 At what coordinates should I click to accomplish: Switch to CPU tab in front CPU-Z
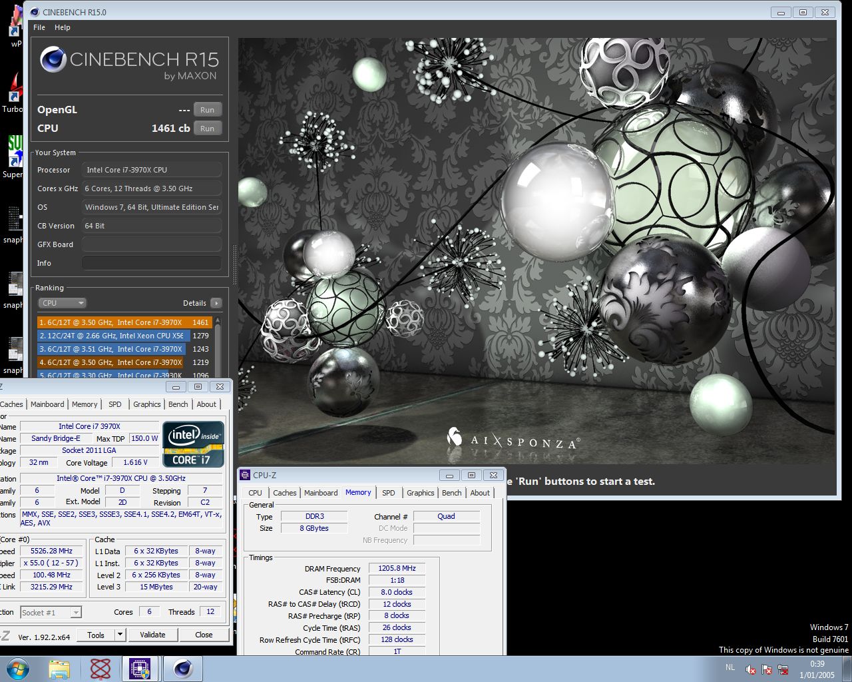(x=255, y=493)
